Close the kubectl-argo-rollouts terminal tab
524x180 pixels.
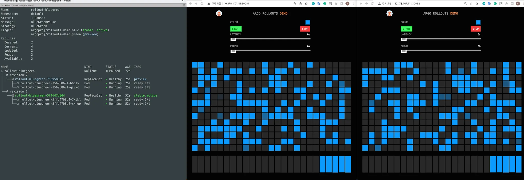point(2,5)
